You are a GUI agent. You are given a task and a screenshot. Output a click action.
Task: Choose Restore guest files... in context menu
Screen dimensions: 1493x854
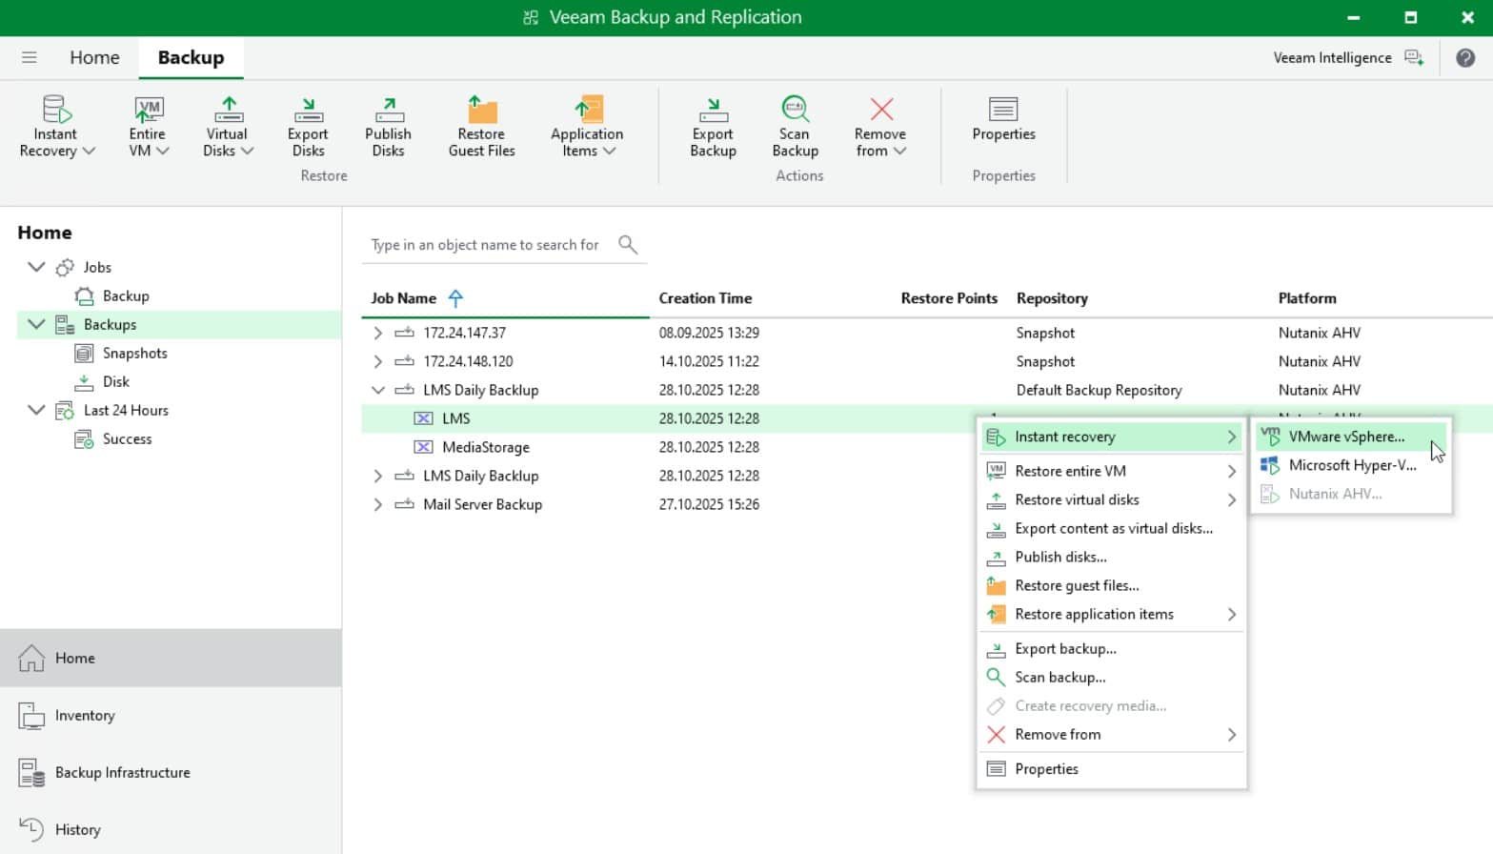pos(1112,585)
